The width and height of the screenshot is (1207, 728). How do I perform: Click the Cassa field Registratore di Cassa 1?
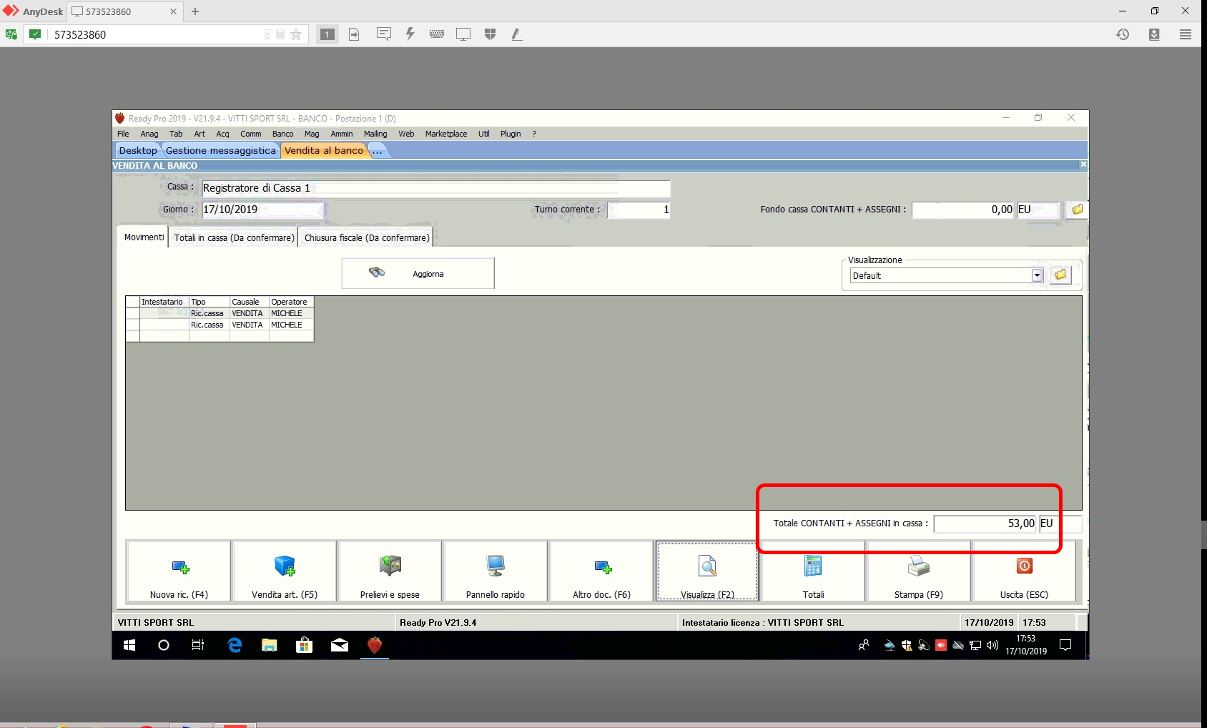pyautogui.click(x=436, y=188)
